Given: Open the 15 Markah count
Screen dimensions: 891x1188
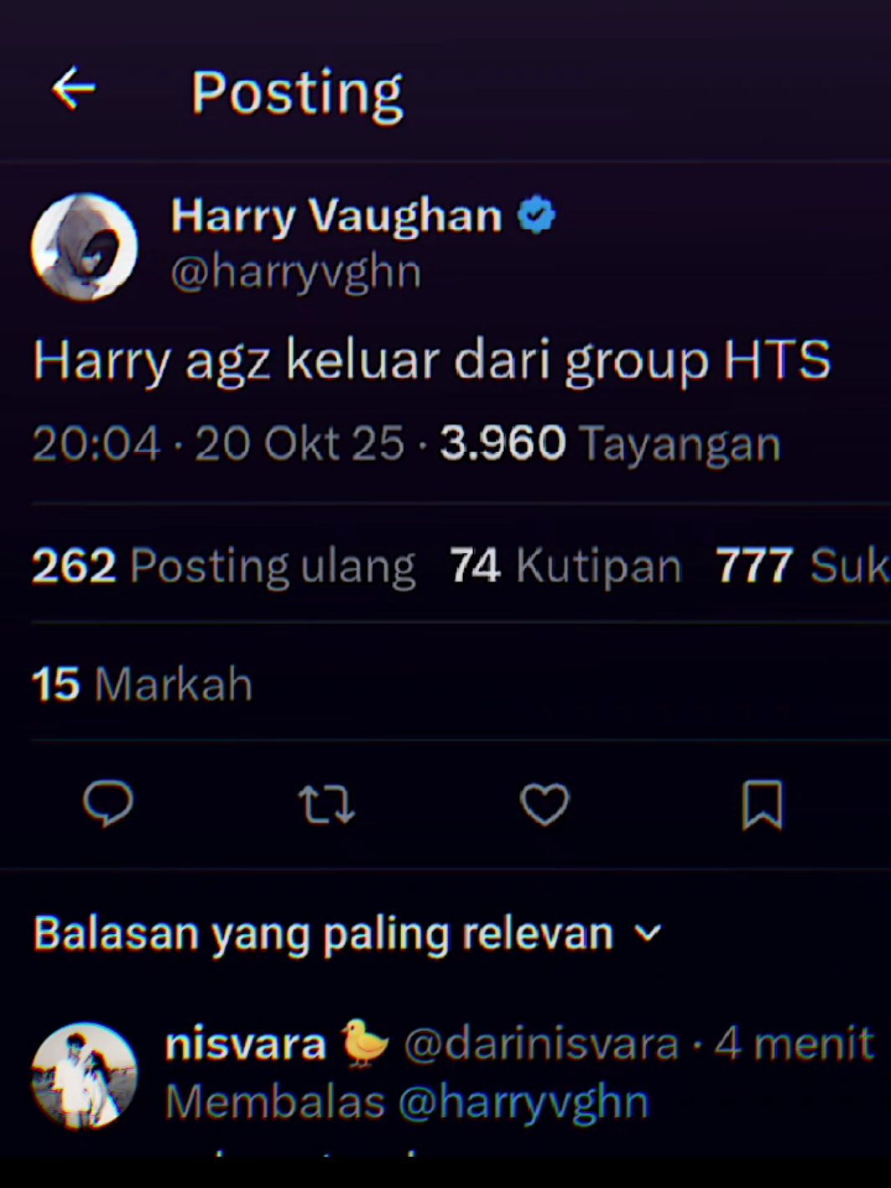Looking at the screenshot, I should click(x=142, y=684).
